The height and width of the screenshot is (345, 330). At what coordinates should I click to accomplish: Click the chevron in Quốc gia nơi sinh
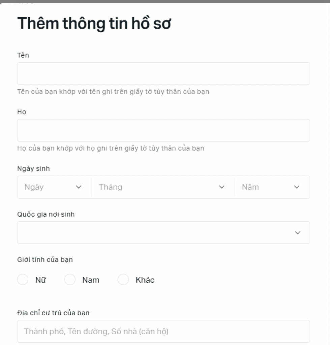click(297, 233)
